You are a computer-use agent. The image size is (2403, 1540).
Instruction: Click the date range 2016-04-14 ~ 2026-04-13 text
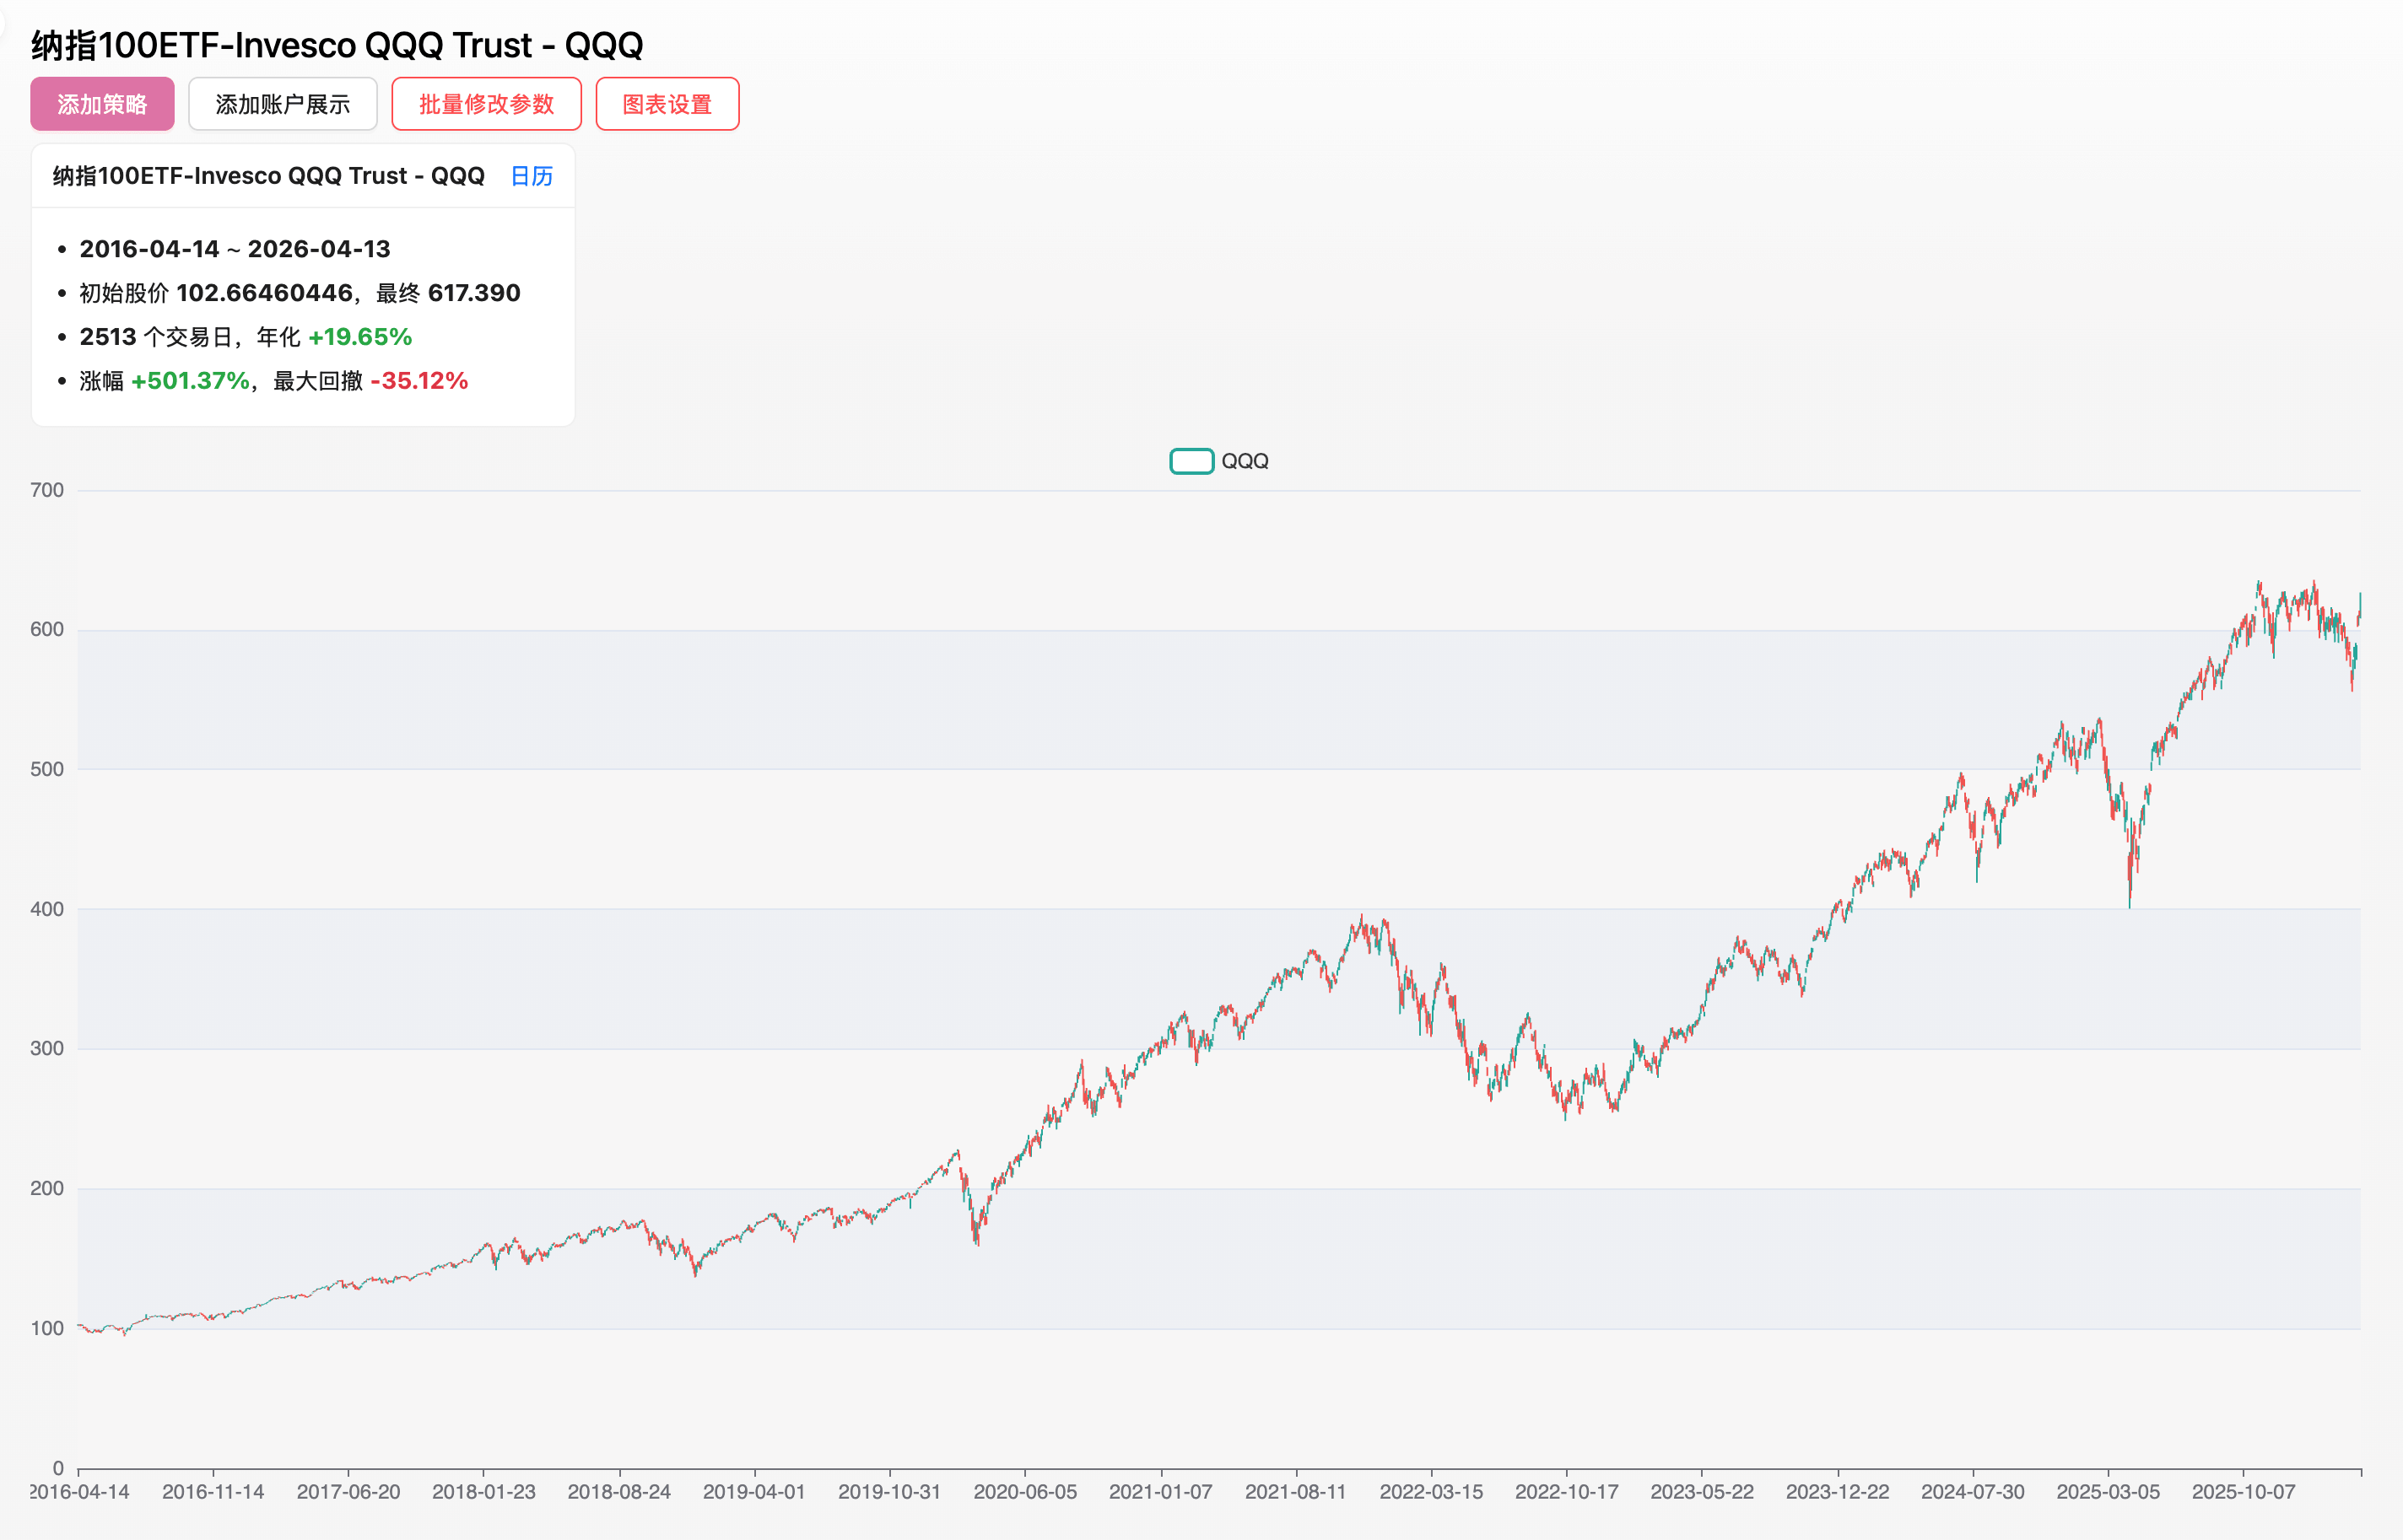coord(234,249)
